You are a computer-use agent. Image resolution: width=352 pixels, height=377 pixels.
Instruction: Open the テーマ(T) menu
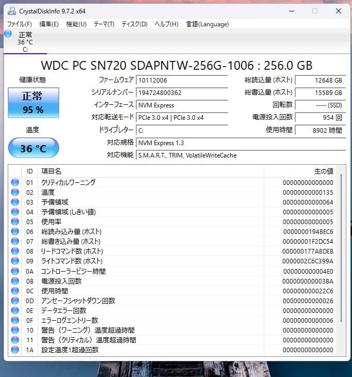[104, 24]
